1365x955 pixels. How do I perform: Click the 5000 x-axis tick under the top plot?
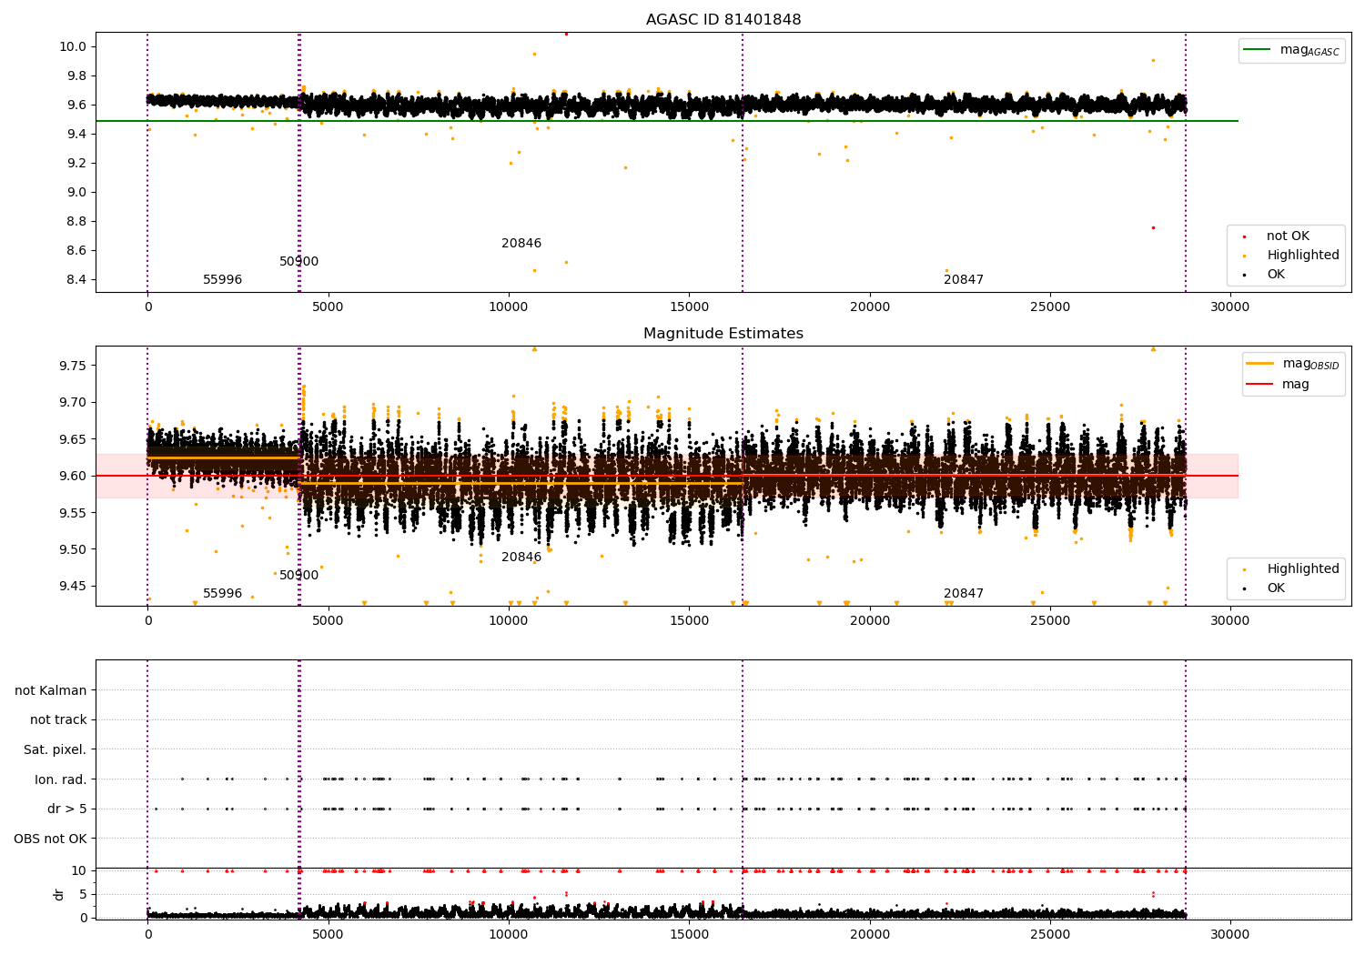point(328,307)
